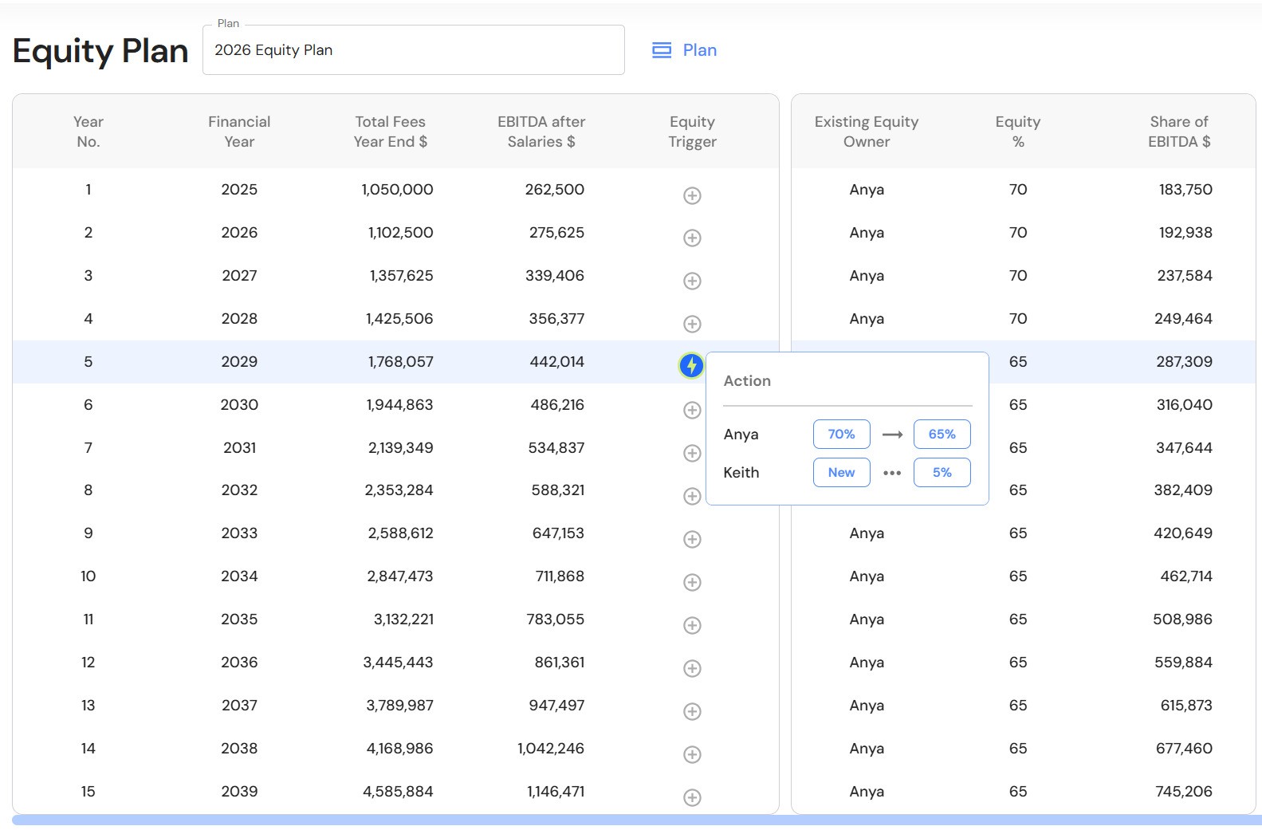Screen dimensions: 1262x830
Task: Click the plus trigger icon for 2030
Action: coord(692,411)
